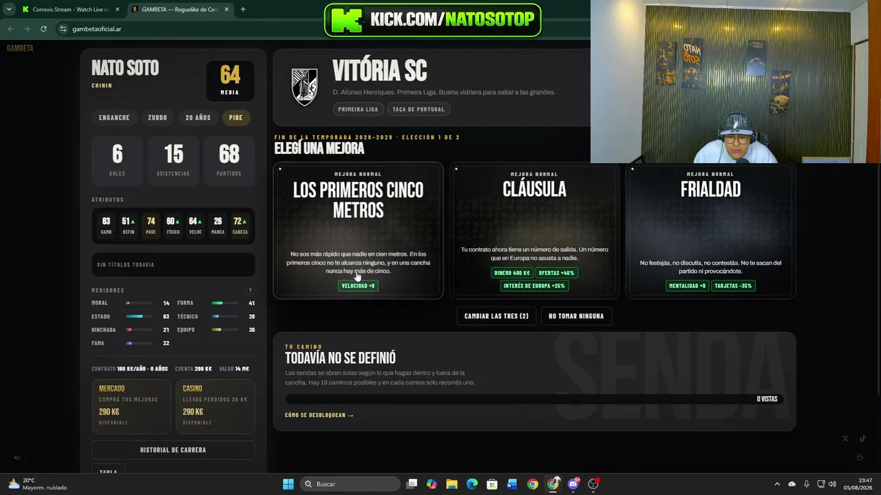Screen dimensions: 881x495
Task: Click the OneDrive cloud tray icon
Action: tap(792, 484)
